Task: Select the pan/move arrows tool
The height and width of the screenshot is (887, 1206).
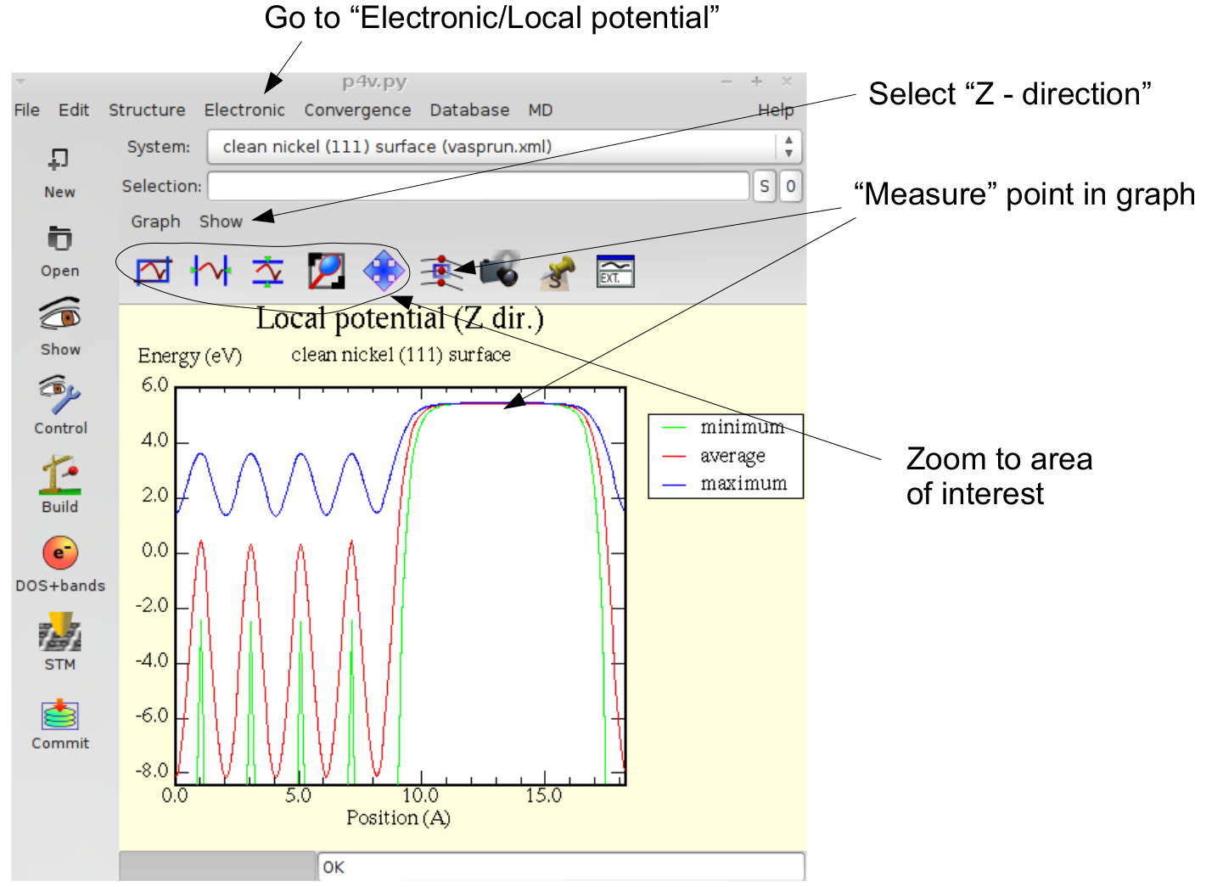Action: [384, 271]
